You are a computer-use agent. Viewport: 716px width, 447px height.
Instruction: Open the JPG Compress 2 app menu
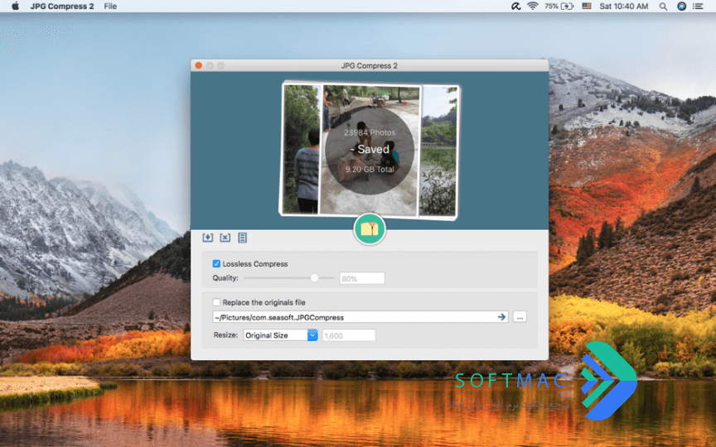coord(62,7)
